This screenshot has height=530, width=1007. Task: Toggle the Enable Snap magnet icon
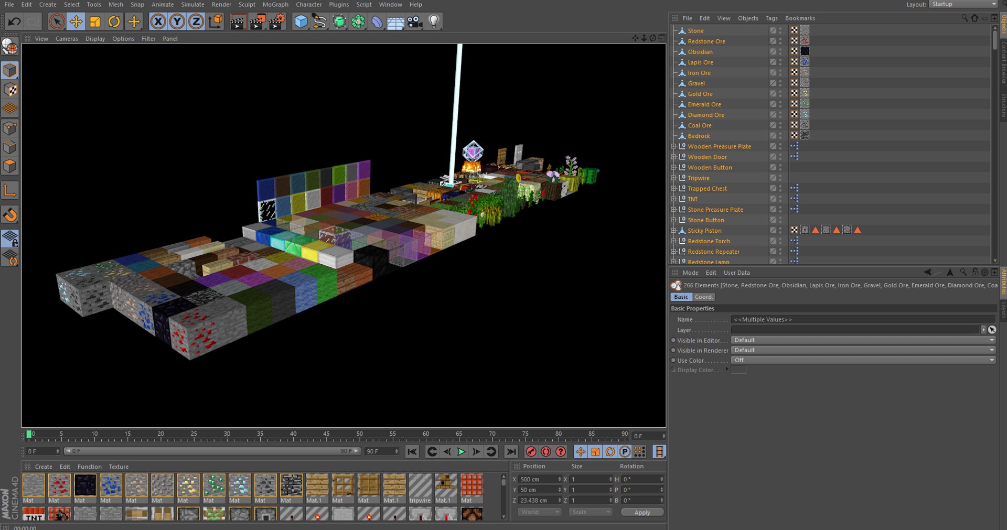pos(10,215)
